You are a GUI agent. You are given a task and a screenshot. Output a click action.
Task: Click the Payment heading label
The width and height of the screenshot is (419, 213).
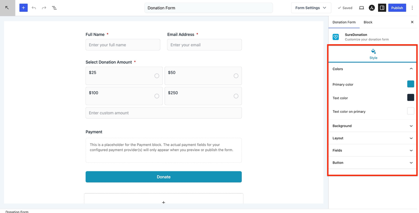tap(94, 132)
